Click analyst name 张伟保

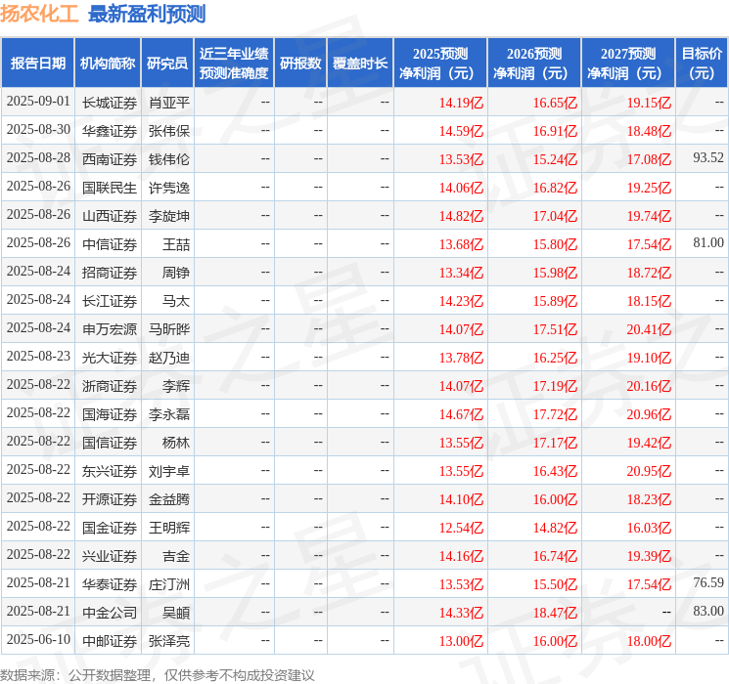(x=169, y=131)
